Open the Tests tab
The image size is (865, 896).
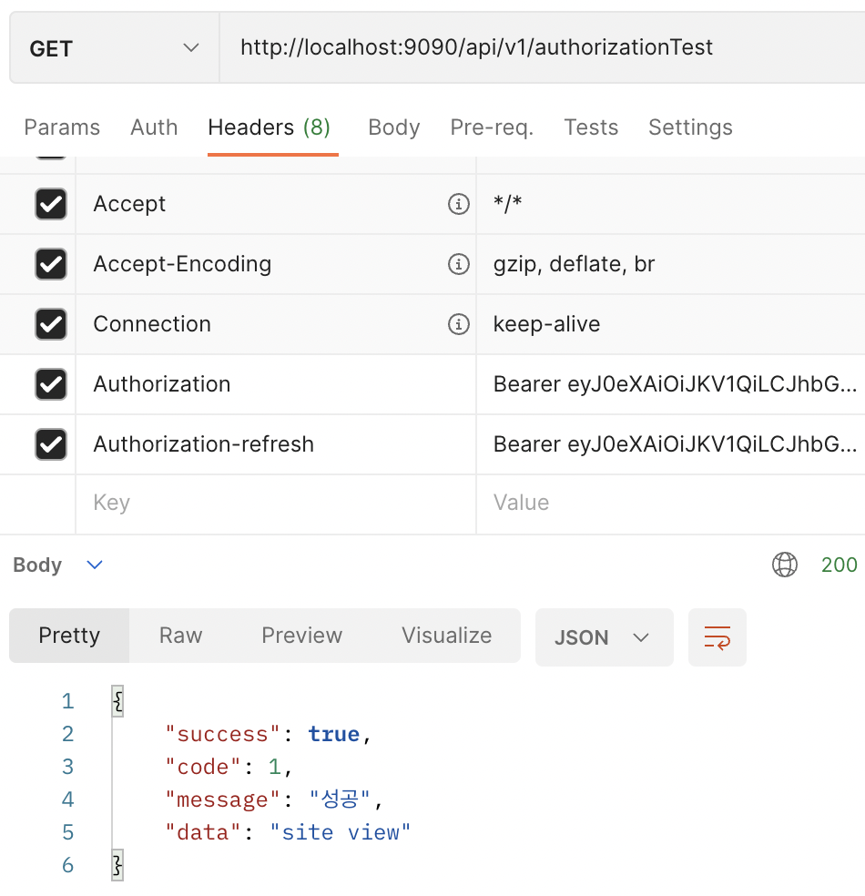pos(591,127)
